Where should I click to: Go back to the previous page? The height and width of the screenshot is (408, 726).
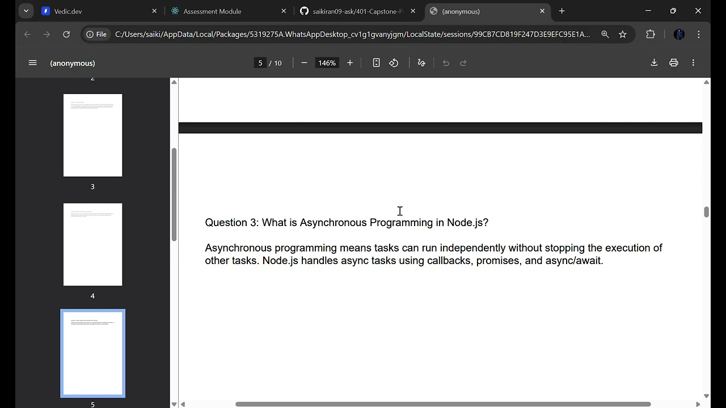[x=27, y=34]
